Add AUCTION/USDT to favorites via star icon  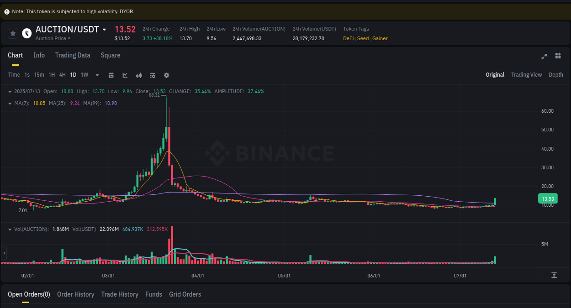click(12, 33)
